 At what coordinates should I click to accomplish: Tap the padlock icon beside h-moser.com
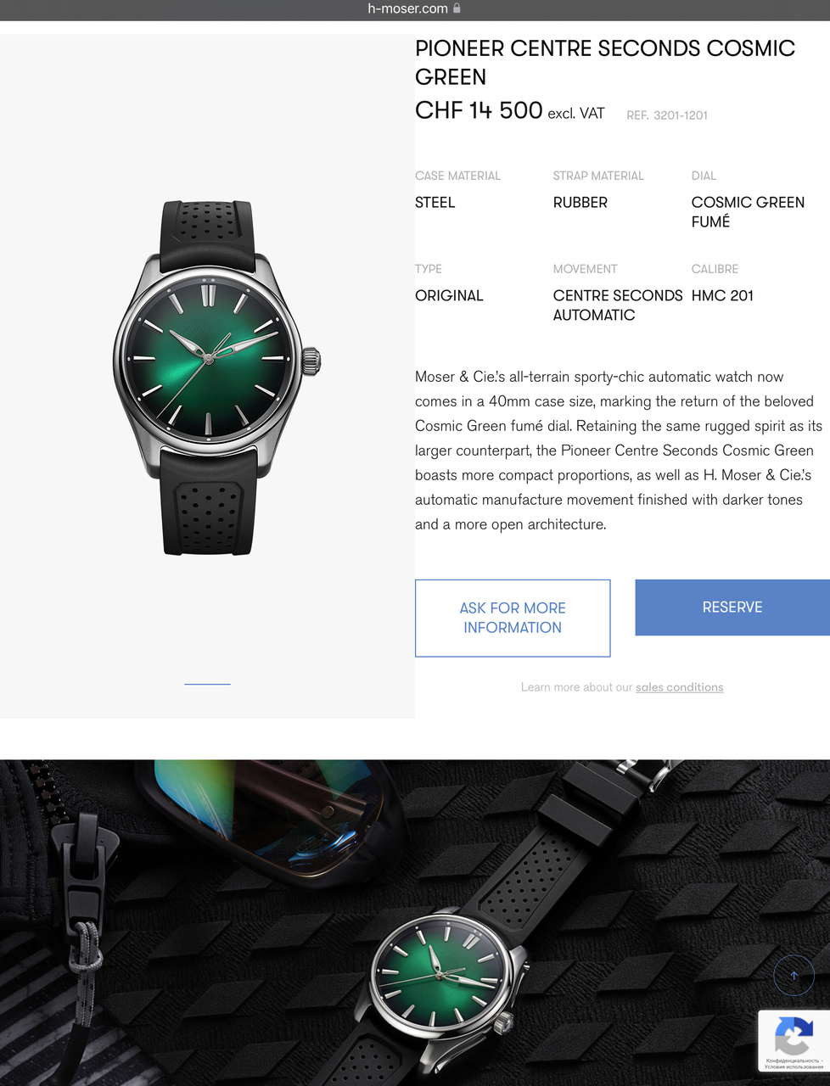point(457,8)
